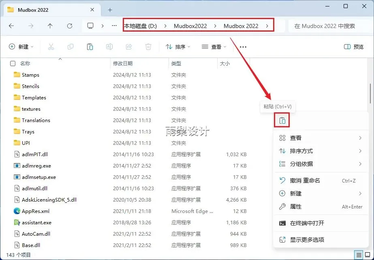Open 查看 submenu in context menu

[321, 138]
